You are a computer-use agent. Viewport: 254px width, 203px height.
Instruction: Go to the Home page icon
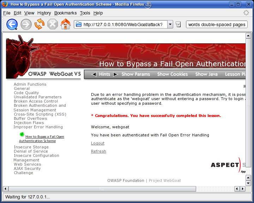coord(66,24)
